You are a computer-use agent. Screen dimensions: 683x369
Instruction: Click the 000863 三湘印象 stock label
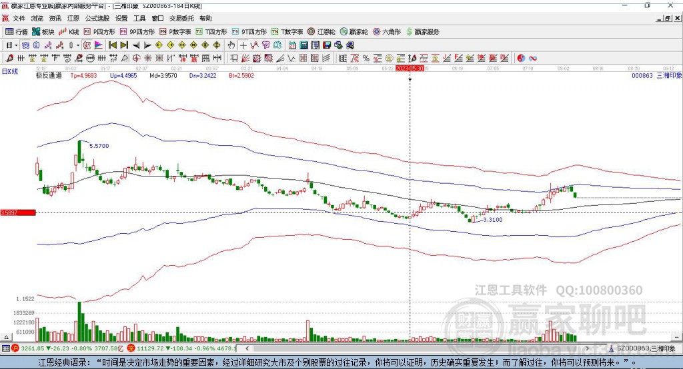pyautogui.click(x=657, y=75)
